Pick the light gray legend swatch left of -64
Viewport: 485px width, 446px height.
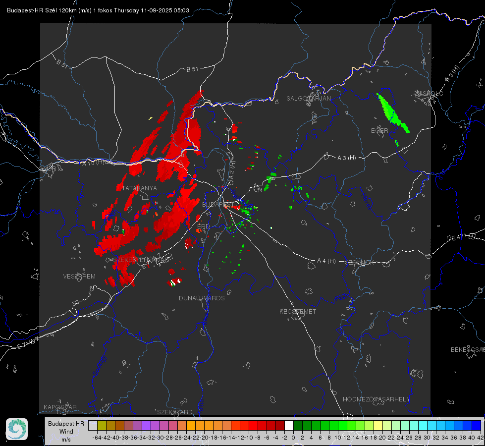93,425
